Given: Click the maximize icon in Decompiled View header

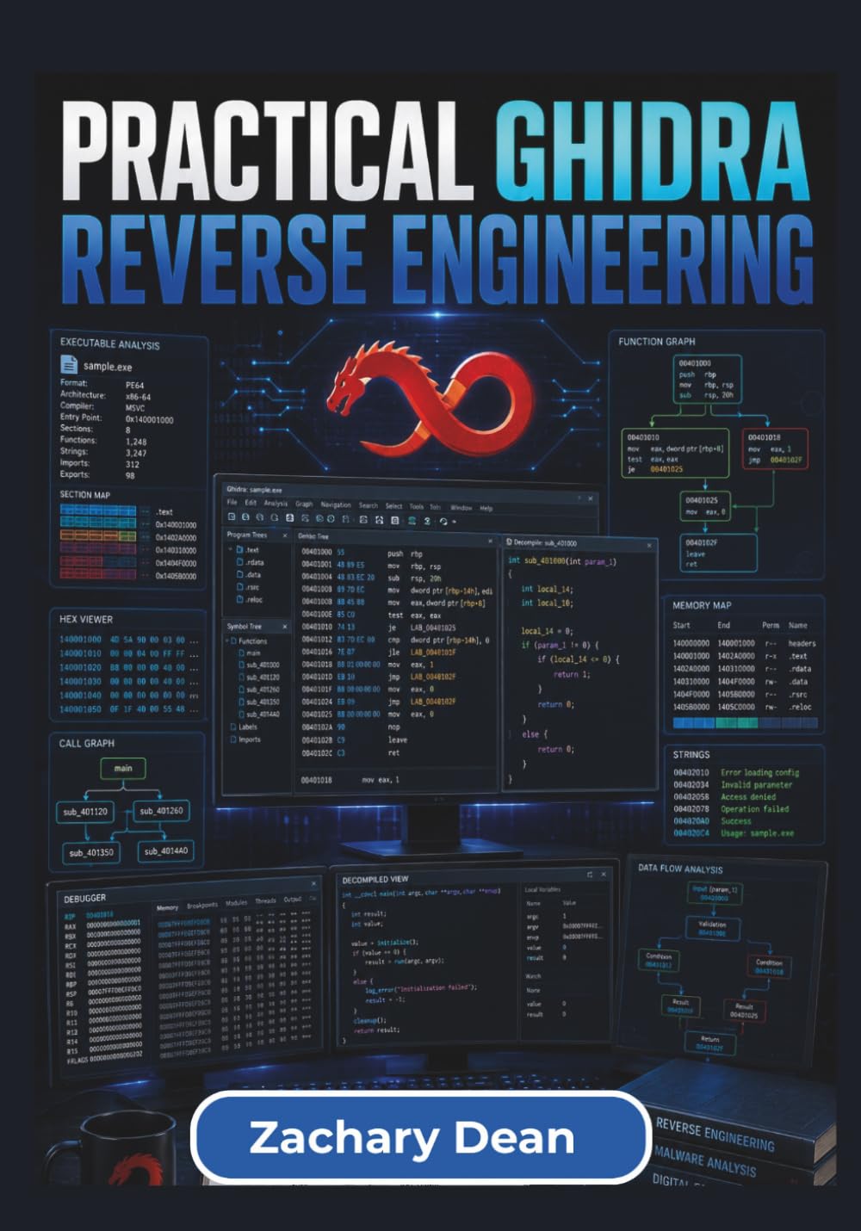Looking at the screenshot, I should click(590, 875).
